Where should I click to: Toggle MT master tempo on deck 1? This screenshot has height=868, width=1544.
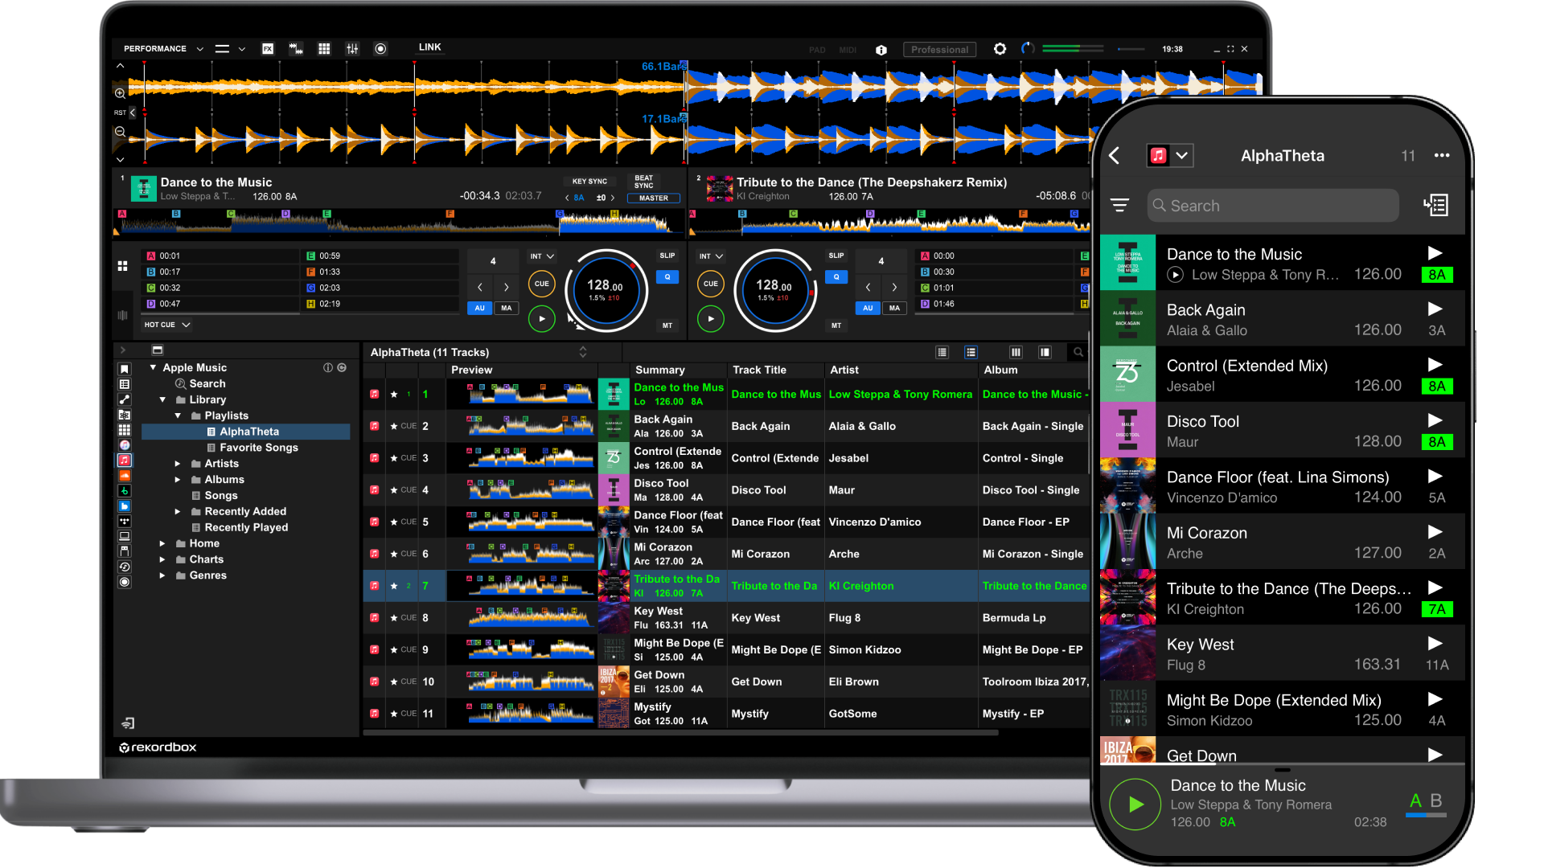point(667,325)
